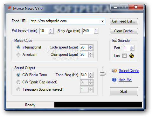The height and width of the screenshot is (117, 152).
Task: Click the Story Age value field
Action: click(88, 31)
